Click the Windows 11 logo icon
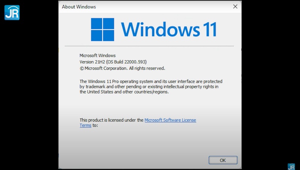The width and height of the screenshot is (300, 170). (102, 30)
